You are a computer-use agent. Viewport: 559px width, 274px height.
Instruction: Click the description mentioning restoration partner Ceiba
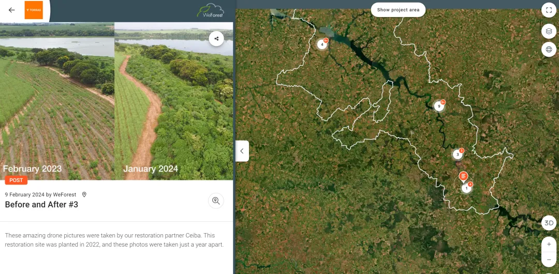click(115, 240)
